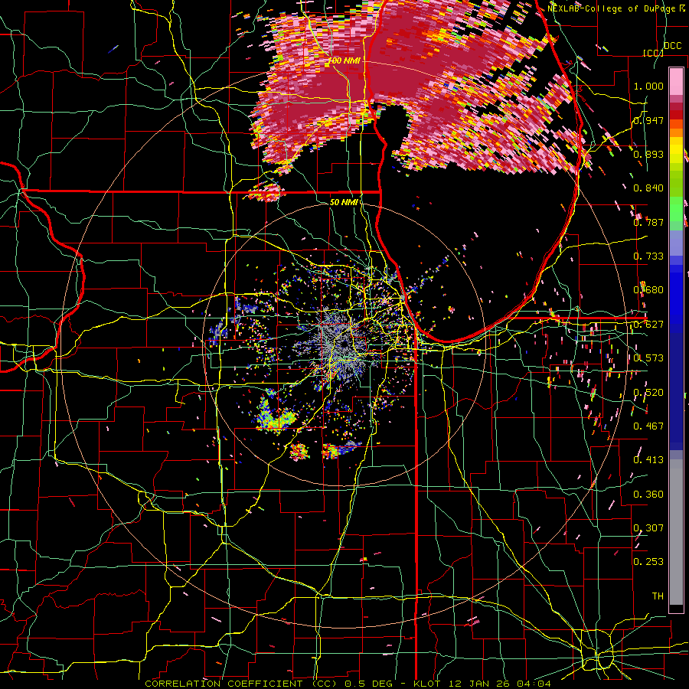Select the 0.947 scale value

pos(648,120)
